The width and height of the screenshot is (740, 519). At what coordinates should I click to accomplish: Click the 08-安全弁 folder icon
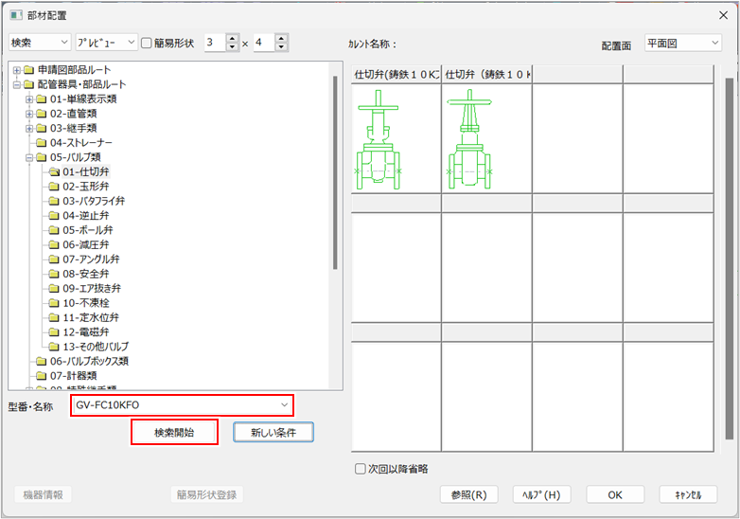coord(54,274)
